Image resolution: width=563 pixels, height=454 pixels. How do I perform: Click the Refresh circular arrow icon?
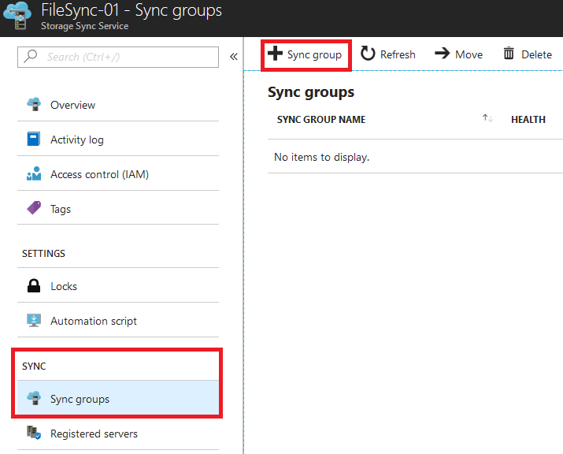pos(368,53)
